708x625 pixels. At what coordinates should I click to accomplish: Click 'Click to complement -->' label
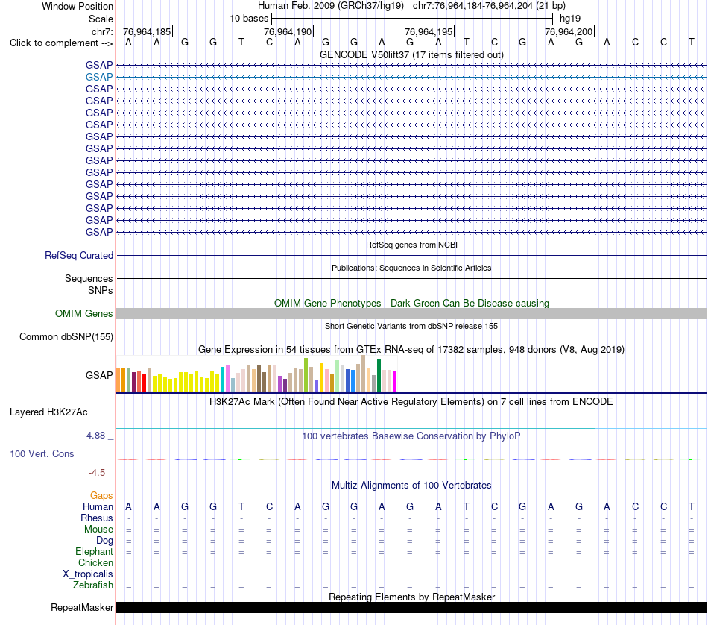coord(61,43)
